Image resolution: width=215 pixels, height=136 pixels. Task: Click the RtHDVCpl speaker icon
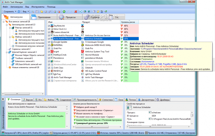[52, 71]
